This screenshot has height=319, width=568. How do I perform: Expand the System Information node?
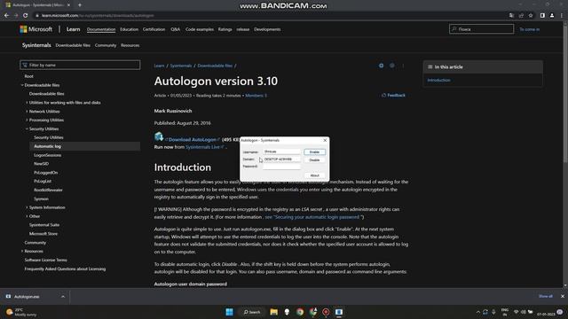27,207
